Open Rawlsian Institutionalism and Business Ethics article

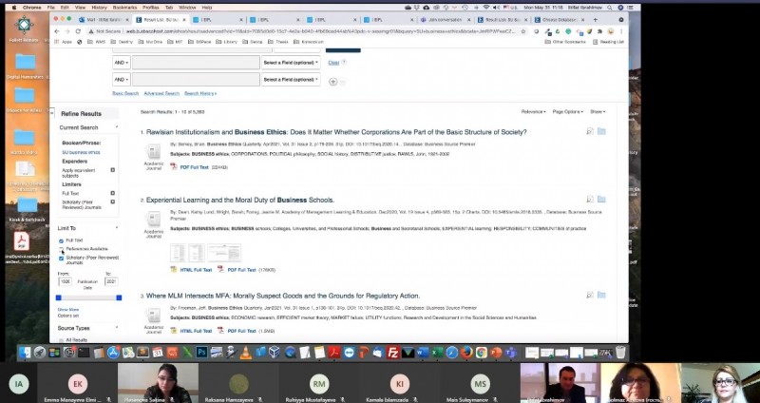point(336,132)
